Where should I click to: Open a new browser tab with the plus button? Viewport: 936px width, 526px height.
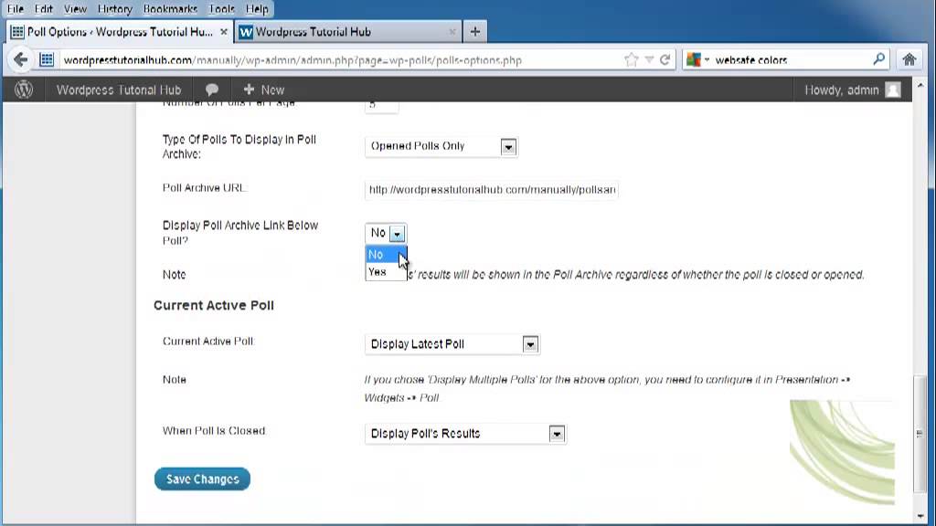475,32
